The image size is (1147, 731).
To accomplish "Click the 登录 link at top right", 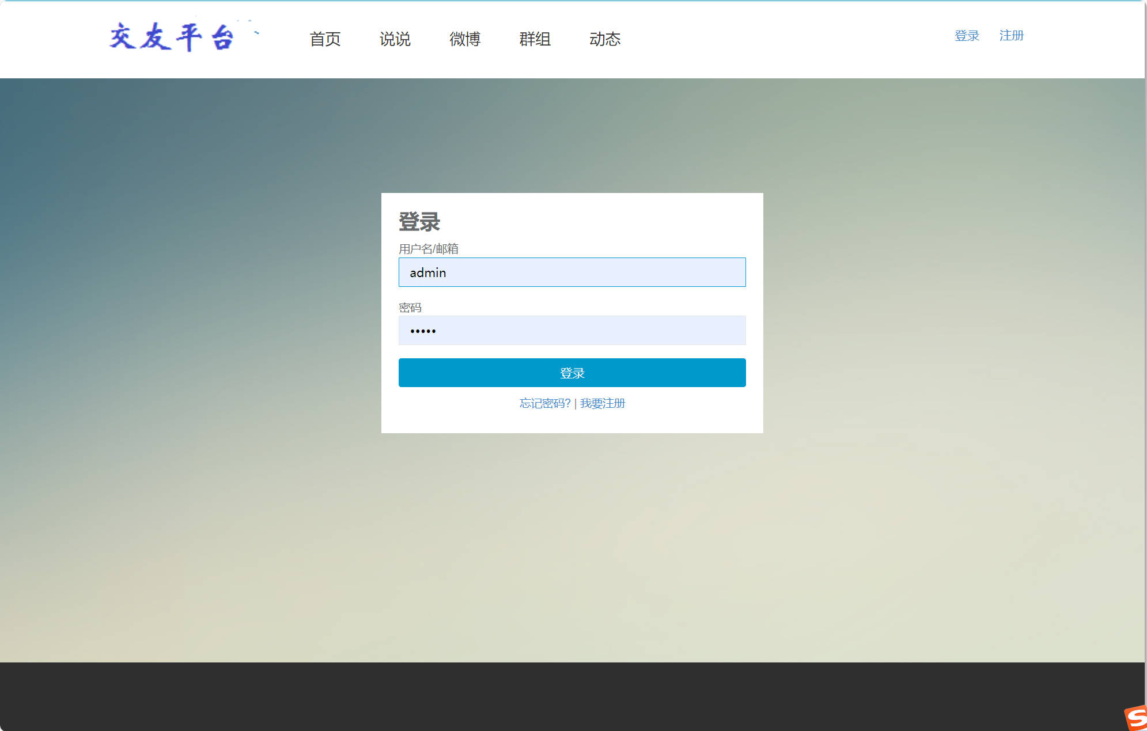I will pyautogui.click(x=967, y=35).
